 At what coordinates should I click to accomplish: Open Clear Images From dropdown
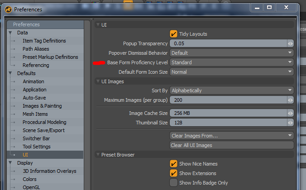pos(231,136)
